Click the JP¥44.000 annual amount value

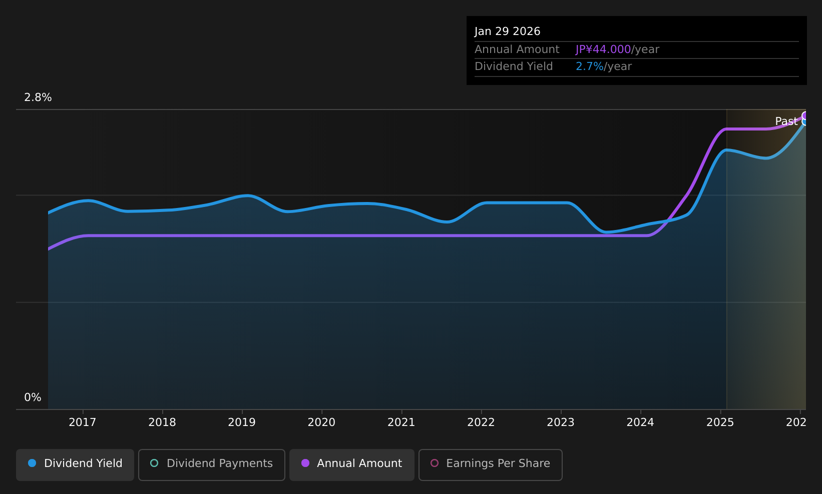[603, 49]
